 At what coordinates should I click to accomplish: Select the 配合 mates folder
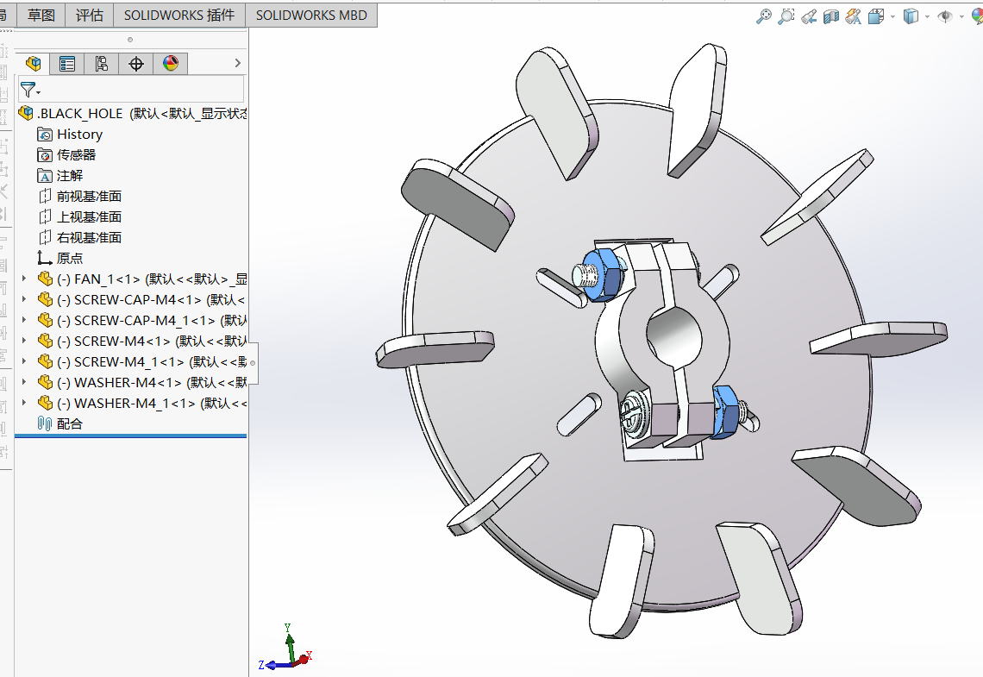[x=60, y=423]
